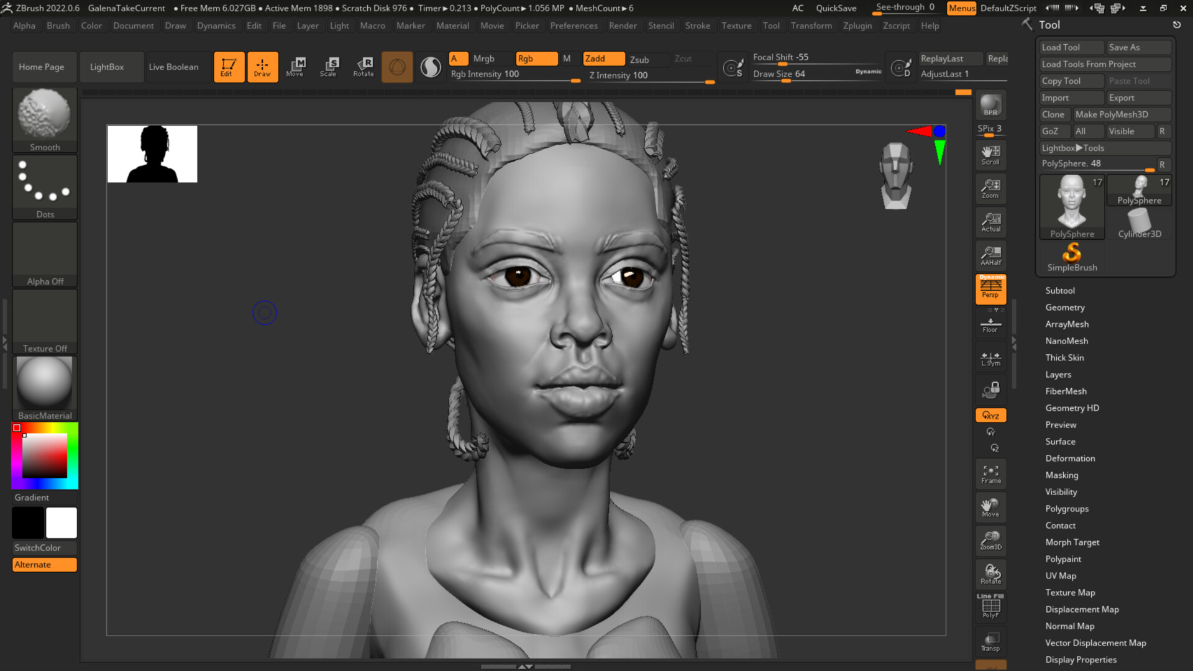Click the BPR render icon on the right shelf
The height and width of the screenshot is (671, 1193).
[990, 105]
